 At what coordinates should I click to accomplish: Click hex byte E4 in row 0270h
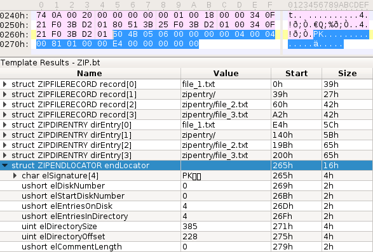(118, 44)
